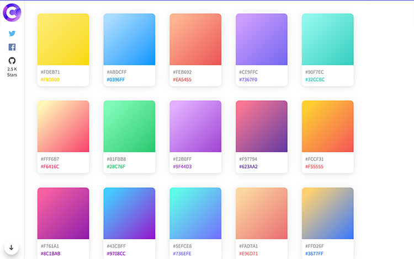This screenshot has width=414, height=259.
Task: Click the purple CoolHue logo icon
Action: click(x=12, y=12)
